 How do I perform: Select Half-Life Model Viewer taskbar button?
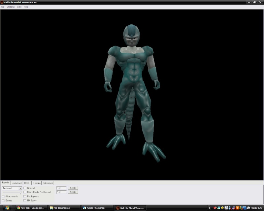(130, 208)
